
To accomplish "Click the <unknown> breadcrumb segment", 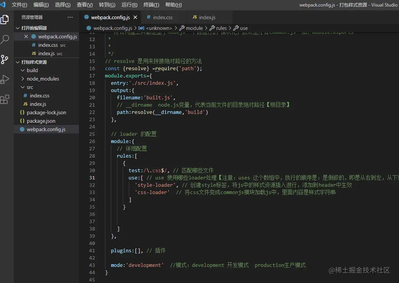I will 159,28.
